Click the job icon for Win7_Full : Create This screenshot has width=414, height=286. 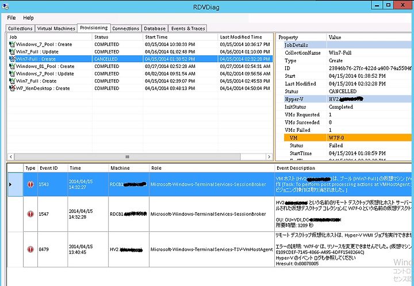coord(12,81)
